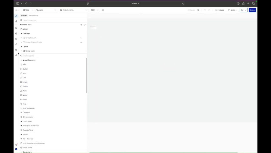Click the Deploy button
This screenshot has width=271, height=153.
click(x=252, y=10)
